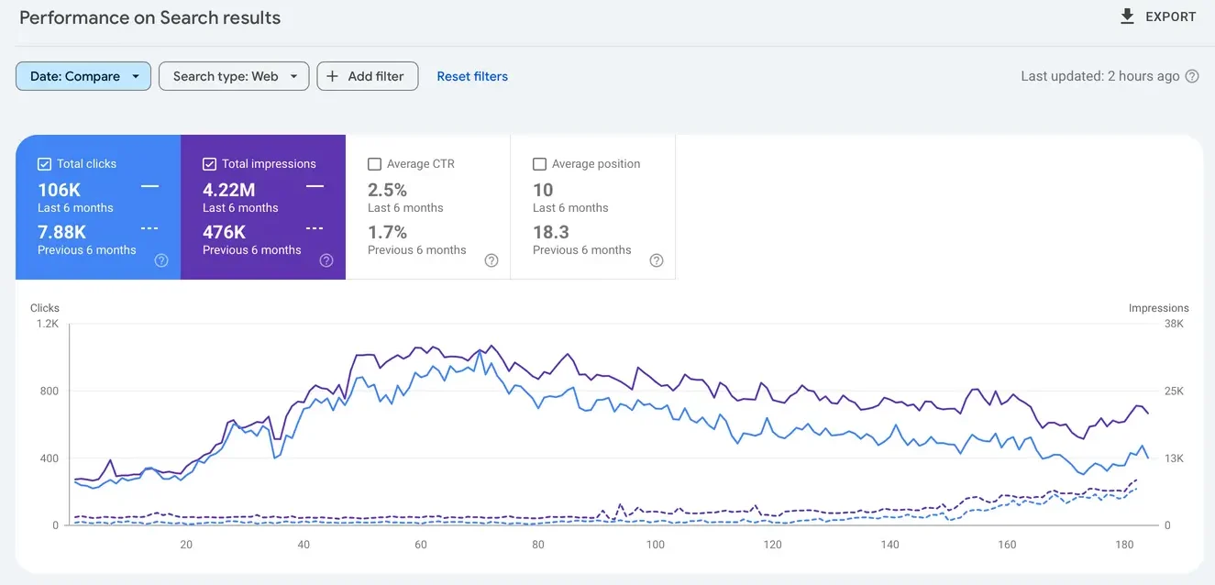The width and height of the screenshot is (1215, 585).
Task: Click the 1.7% previous CTR value
Action: [x=387, y=232]
